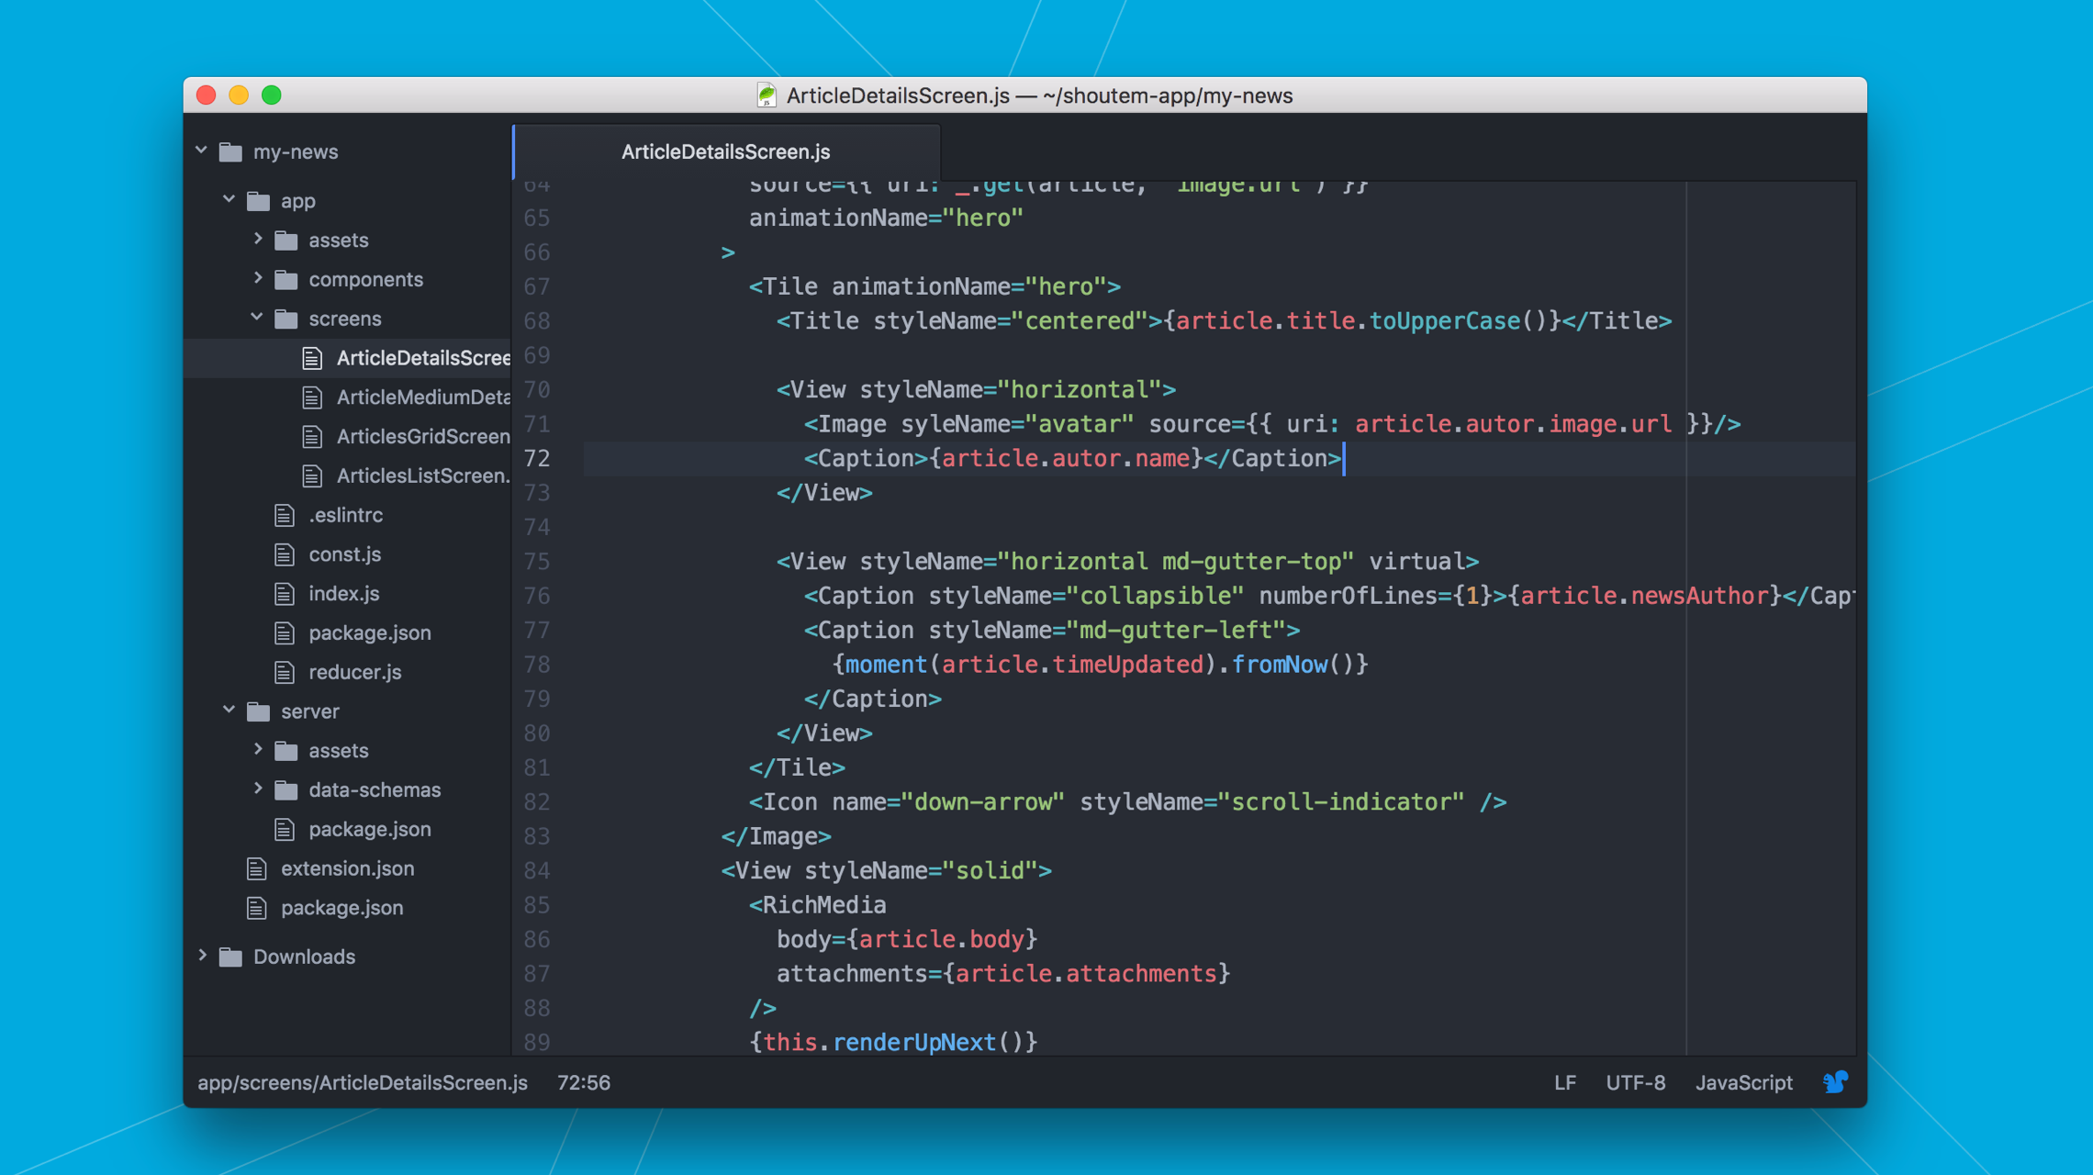Select the ArticleDetailsScreen.js editor tab
The image size is (2093, 1175).
[725, 152]
